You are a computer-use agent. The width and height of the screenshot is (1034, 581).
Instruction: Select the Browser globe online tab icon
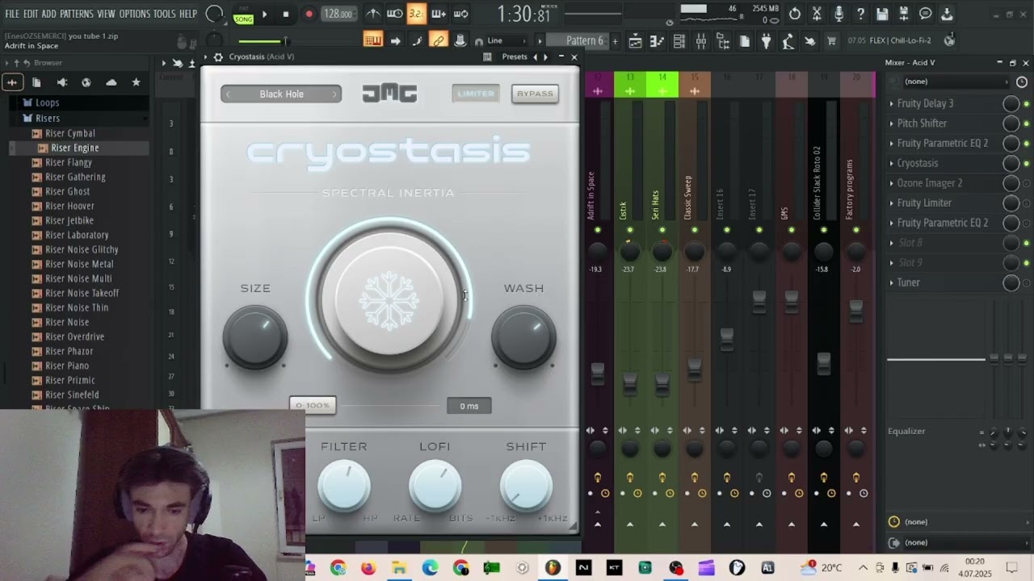pyautogui.click(x=86, y=82)
